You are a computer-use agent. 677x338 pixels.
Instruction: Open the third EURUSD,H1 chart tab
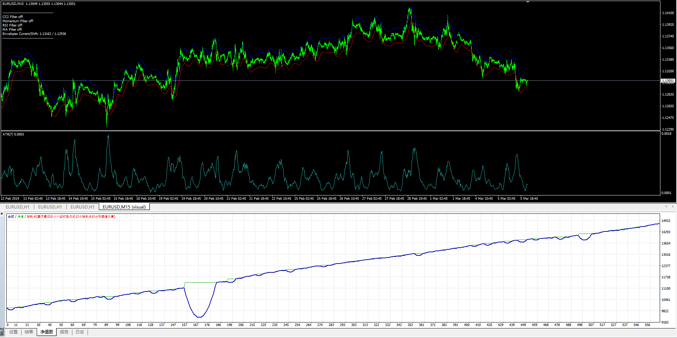point(82,207)
